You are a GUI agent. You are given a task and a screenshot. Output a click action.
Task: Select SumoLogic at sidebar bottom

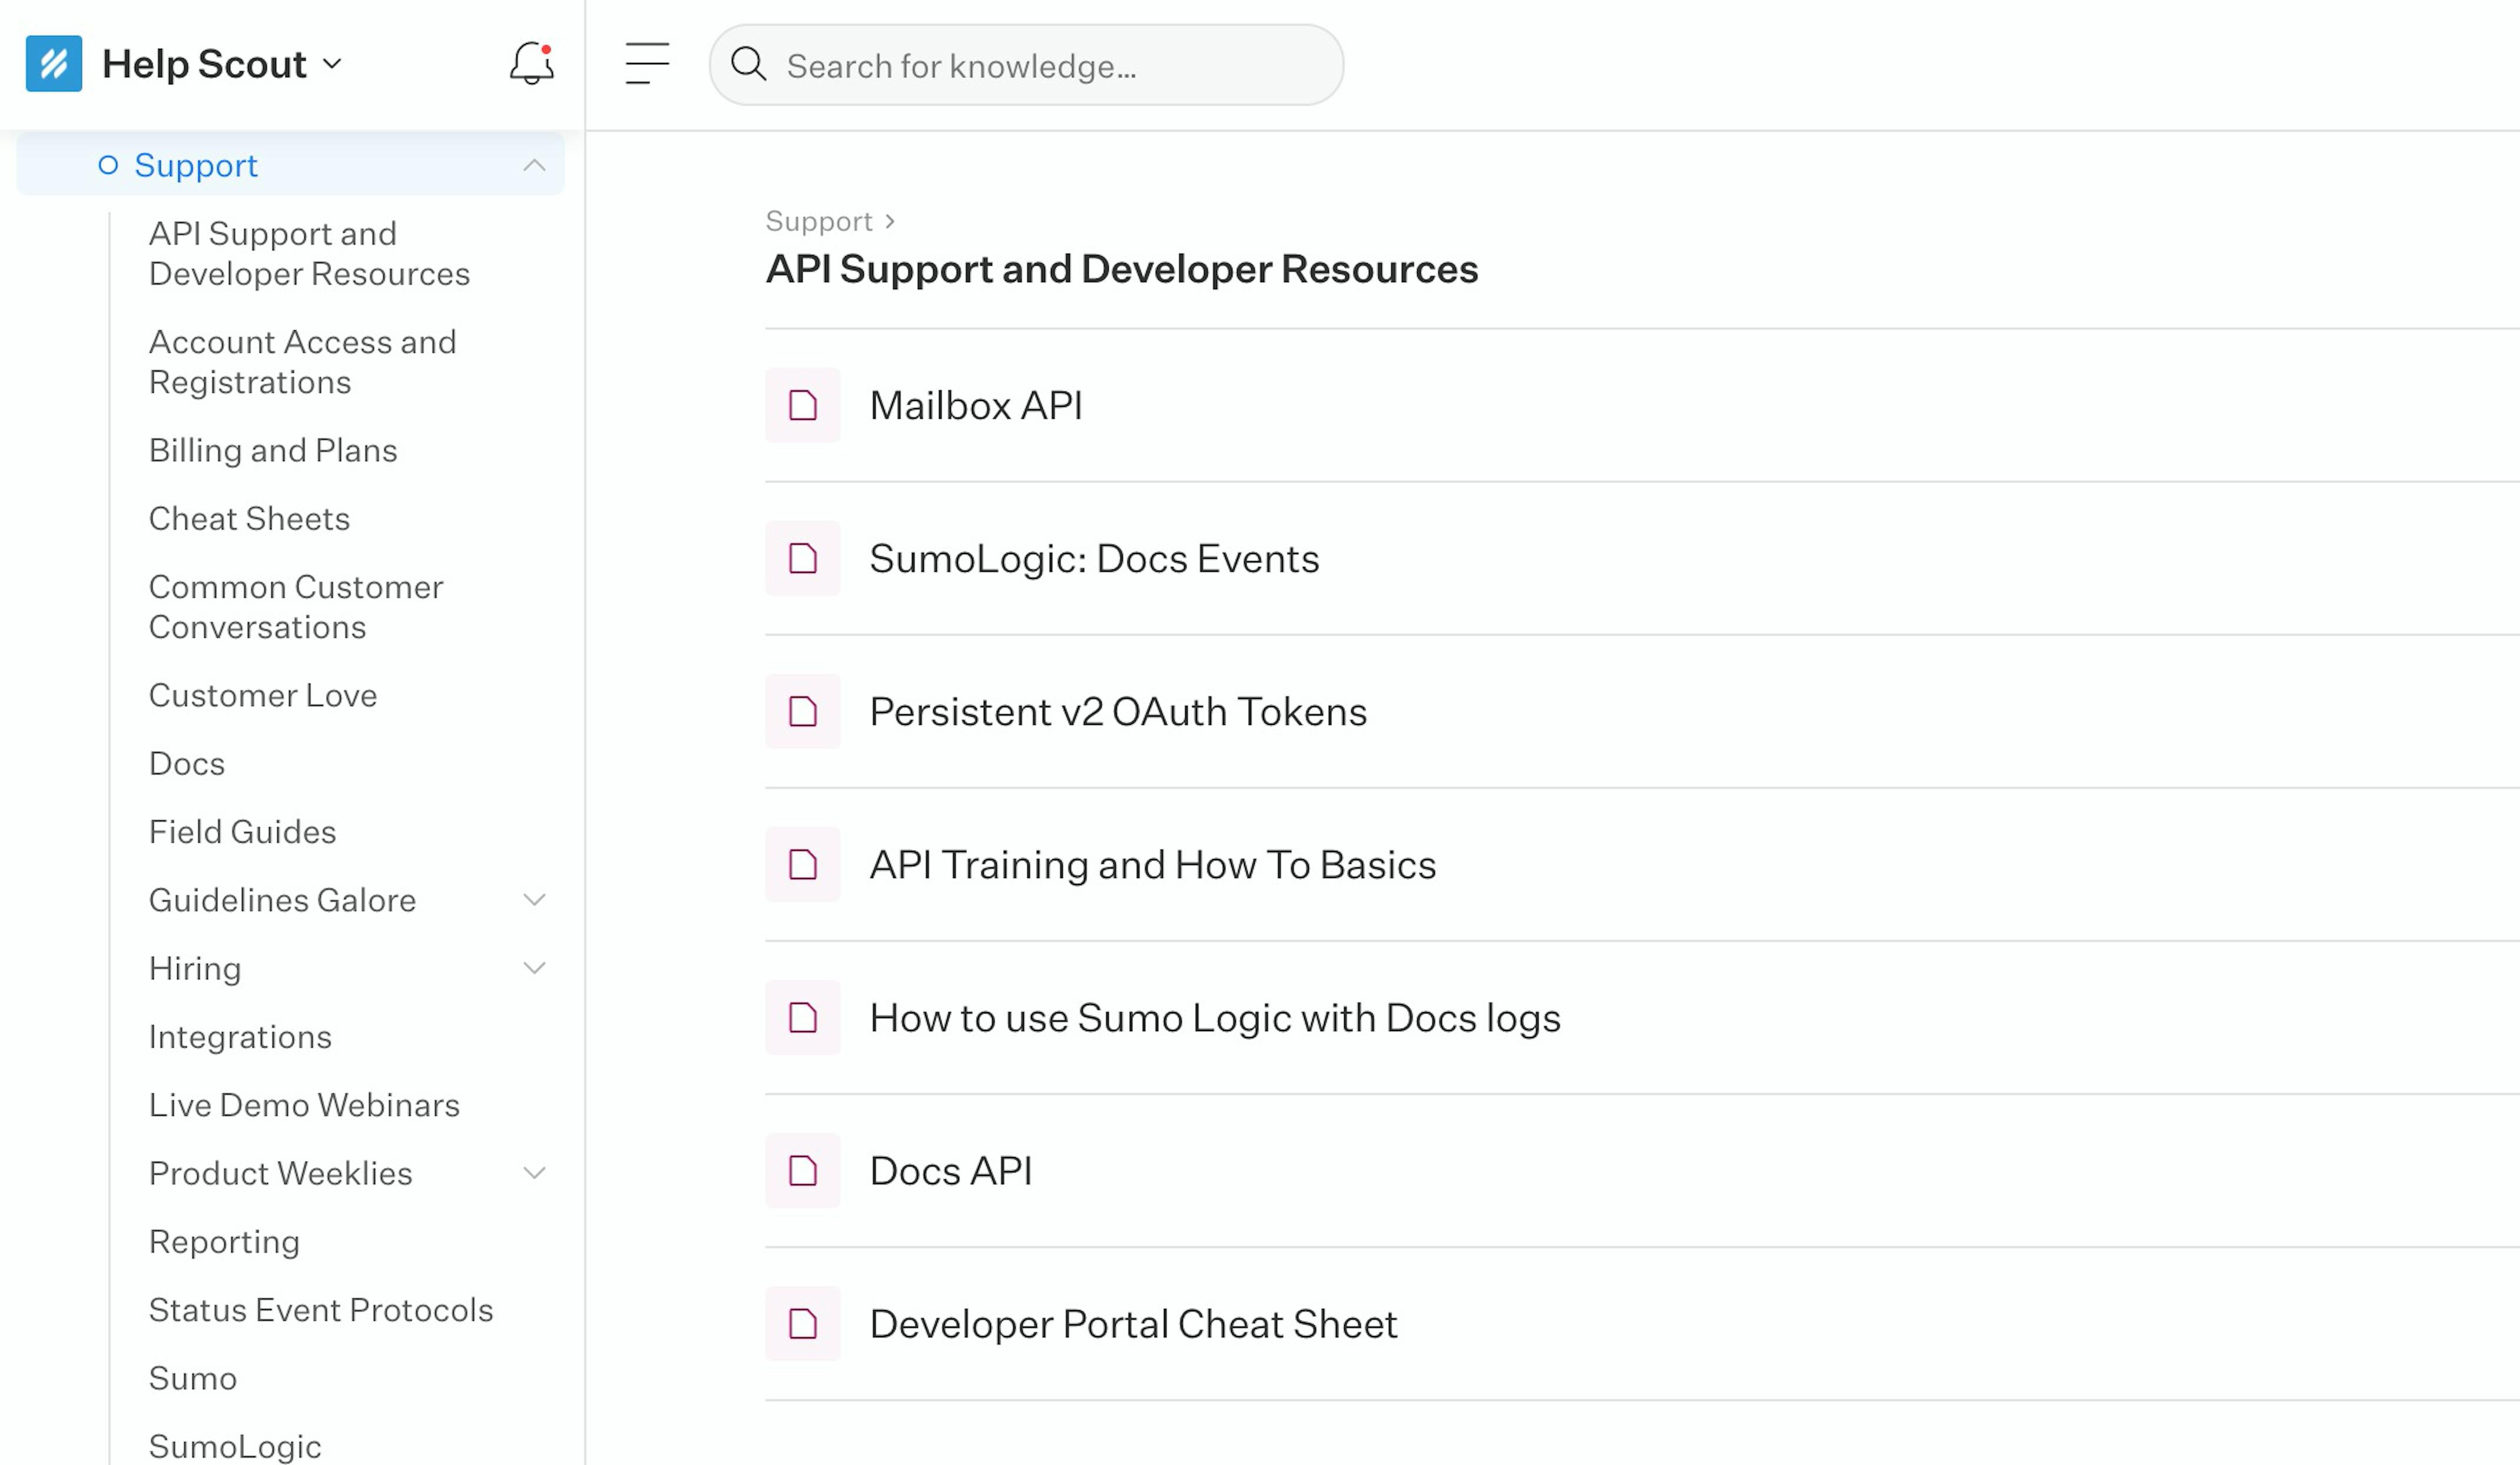pyautogui.click(x=235, y=1446)
